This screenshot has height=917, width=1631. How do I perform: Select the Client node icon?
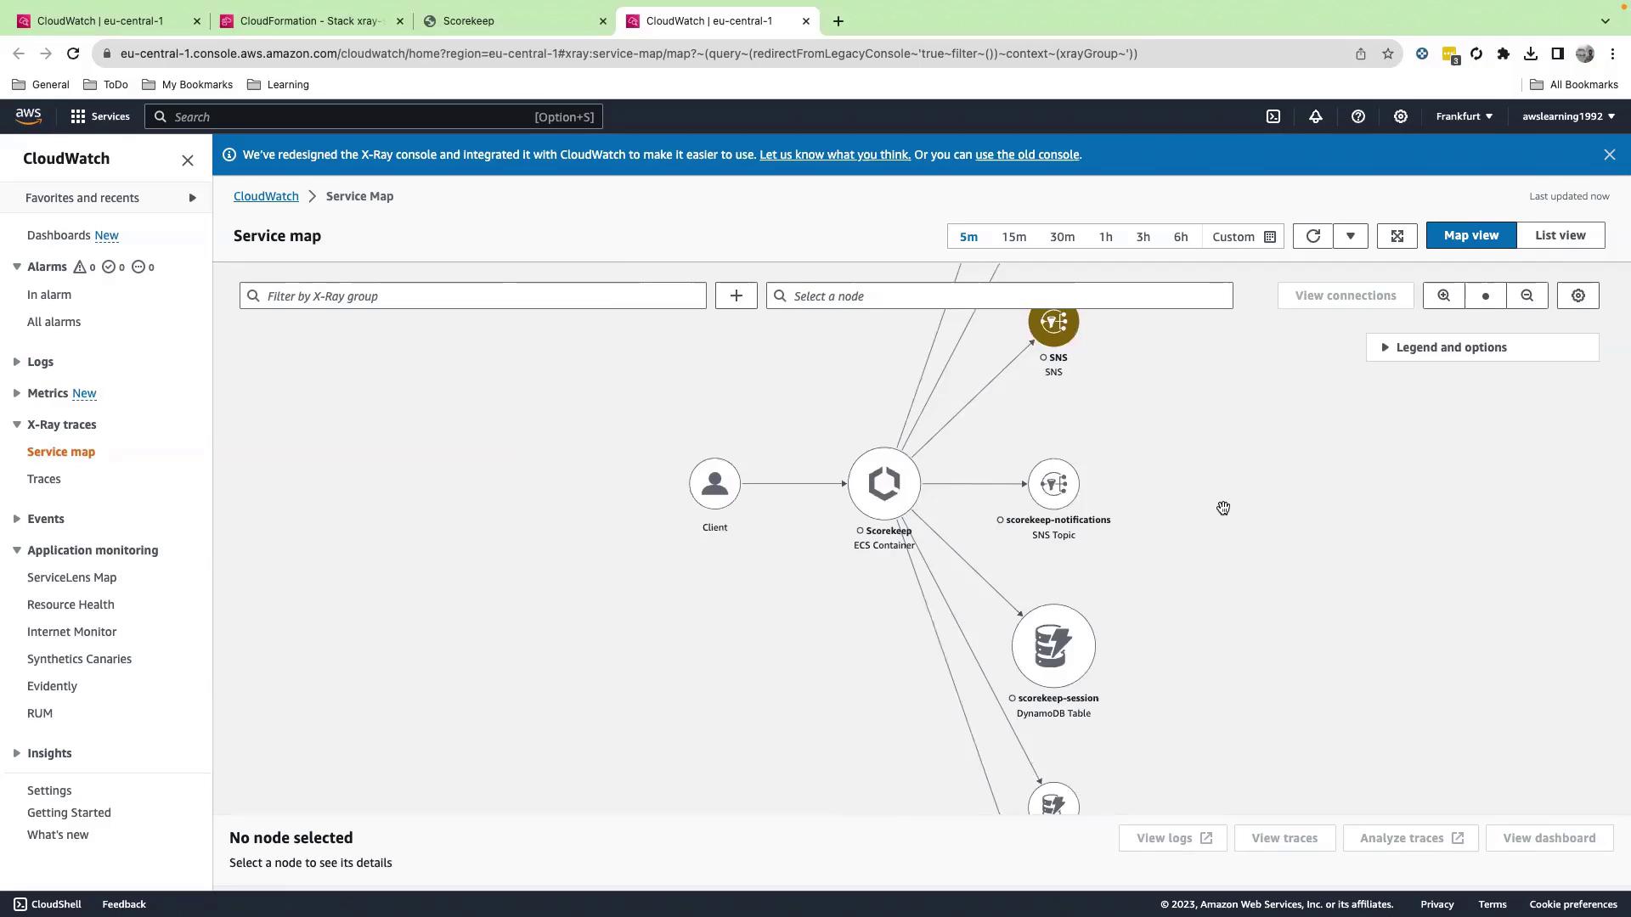click(x=714, y=484)
